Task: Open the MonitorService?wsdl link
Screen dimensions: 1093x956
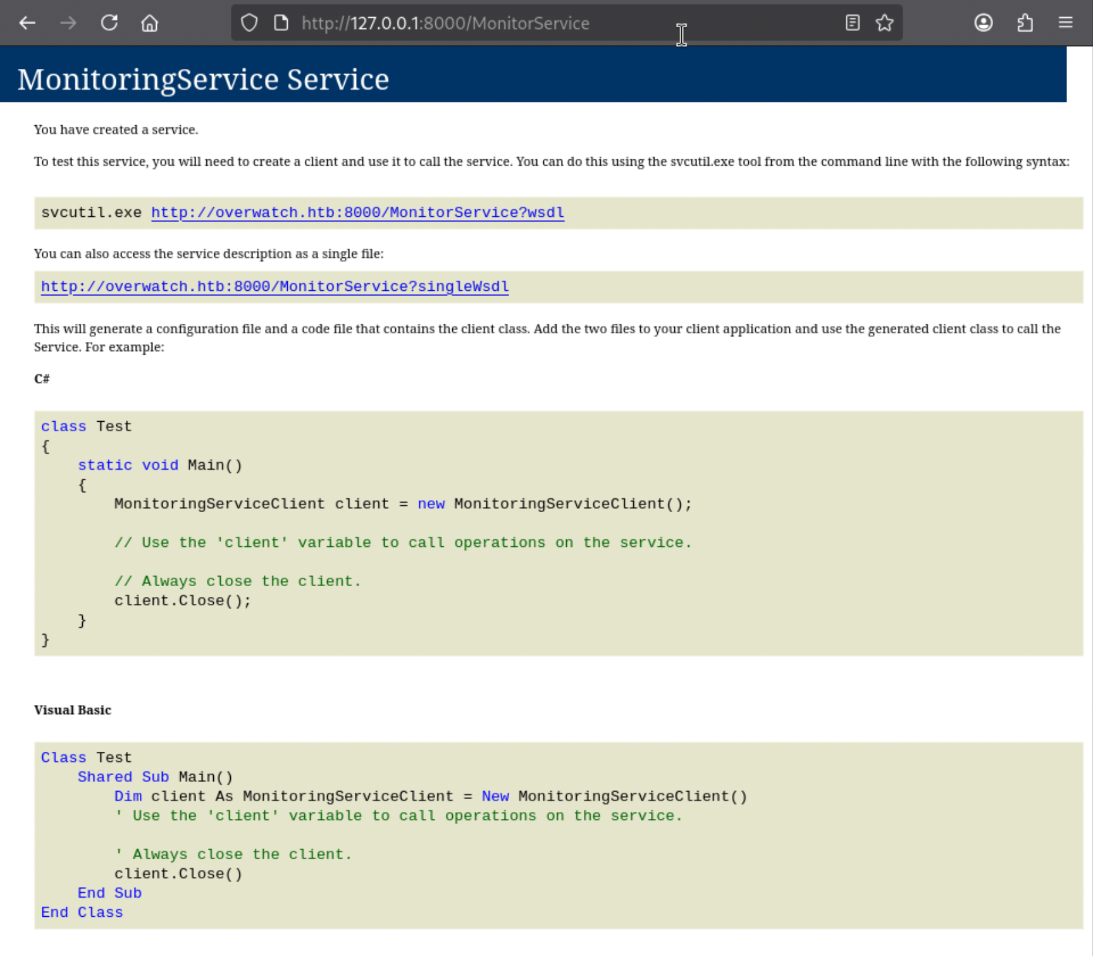Action: tap(357, 212)
